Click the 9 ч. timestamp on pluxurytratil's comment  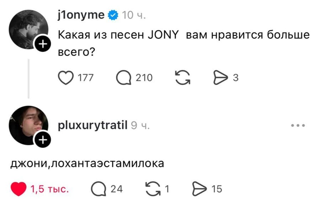click(x=138, y=124)
